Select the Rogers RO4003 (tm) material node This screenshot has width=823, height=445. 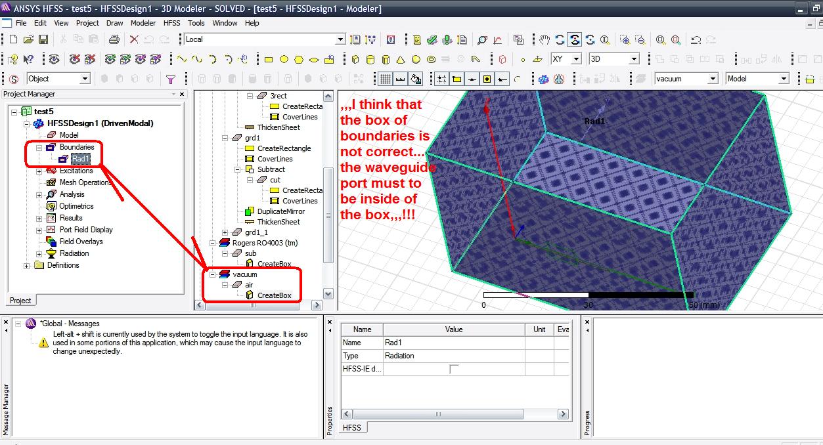(265, 243)
